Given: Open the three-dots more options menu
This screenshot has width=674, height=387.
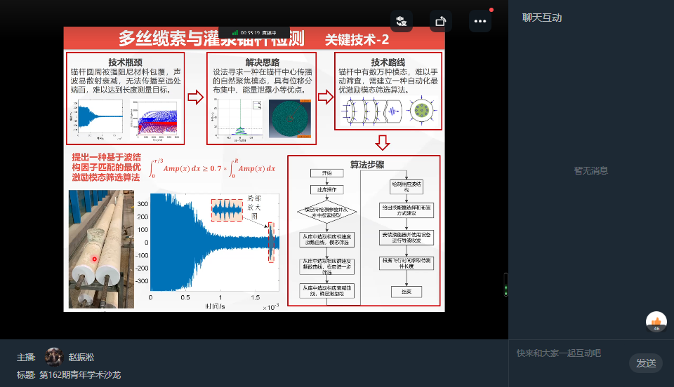Looking at the screenshot, I should pos(480,21).
